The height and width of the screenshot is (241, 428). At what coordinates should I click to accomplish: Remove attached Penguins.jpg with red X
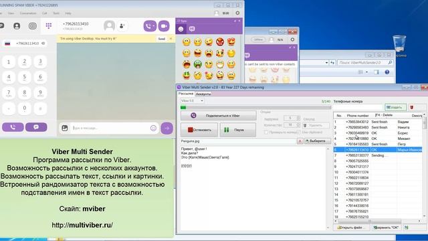point(300,141)
